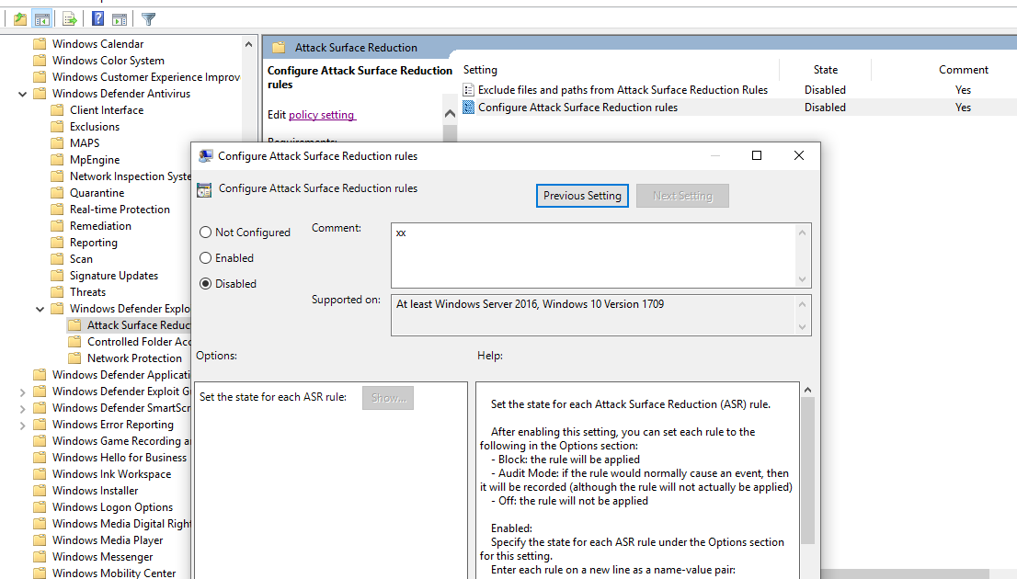Select Real-time Protection in the tree

tap(120, 210)
